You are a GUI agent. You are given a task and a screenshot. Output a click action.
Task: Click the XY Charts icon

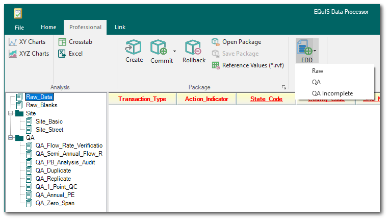coord(13,42)
